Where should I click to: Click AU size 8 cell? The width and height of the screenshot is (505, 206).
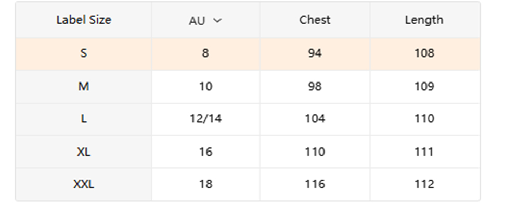coord(205,53)
